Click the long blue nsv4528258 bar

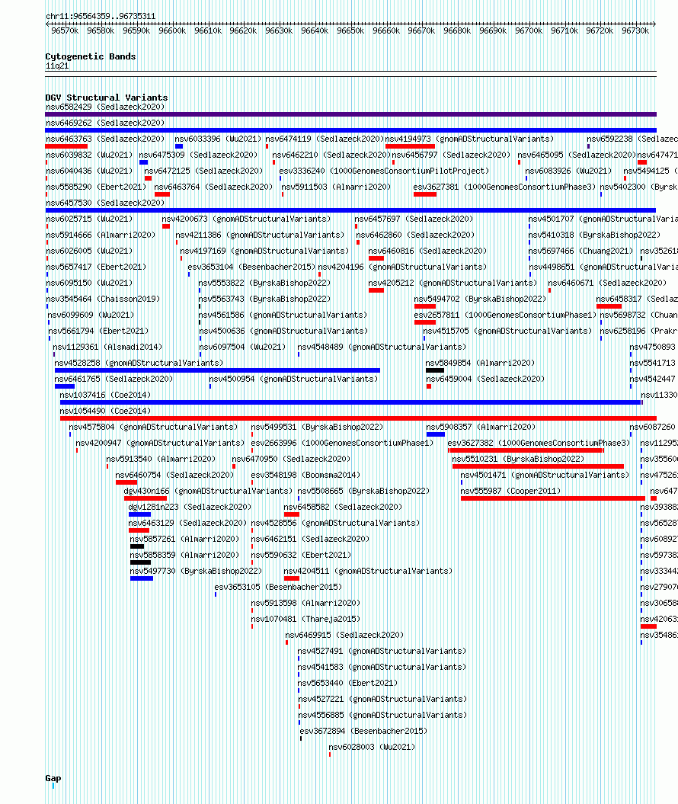coord(217,370)
